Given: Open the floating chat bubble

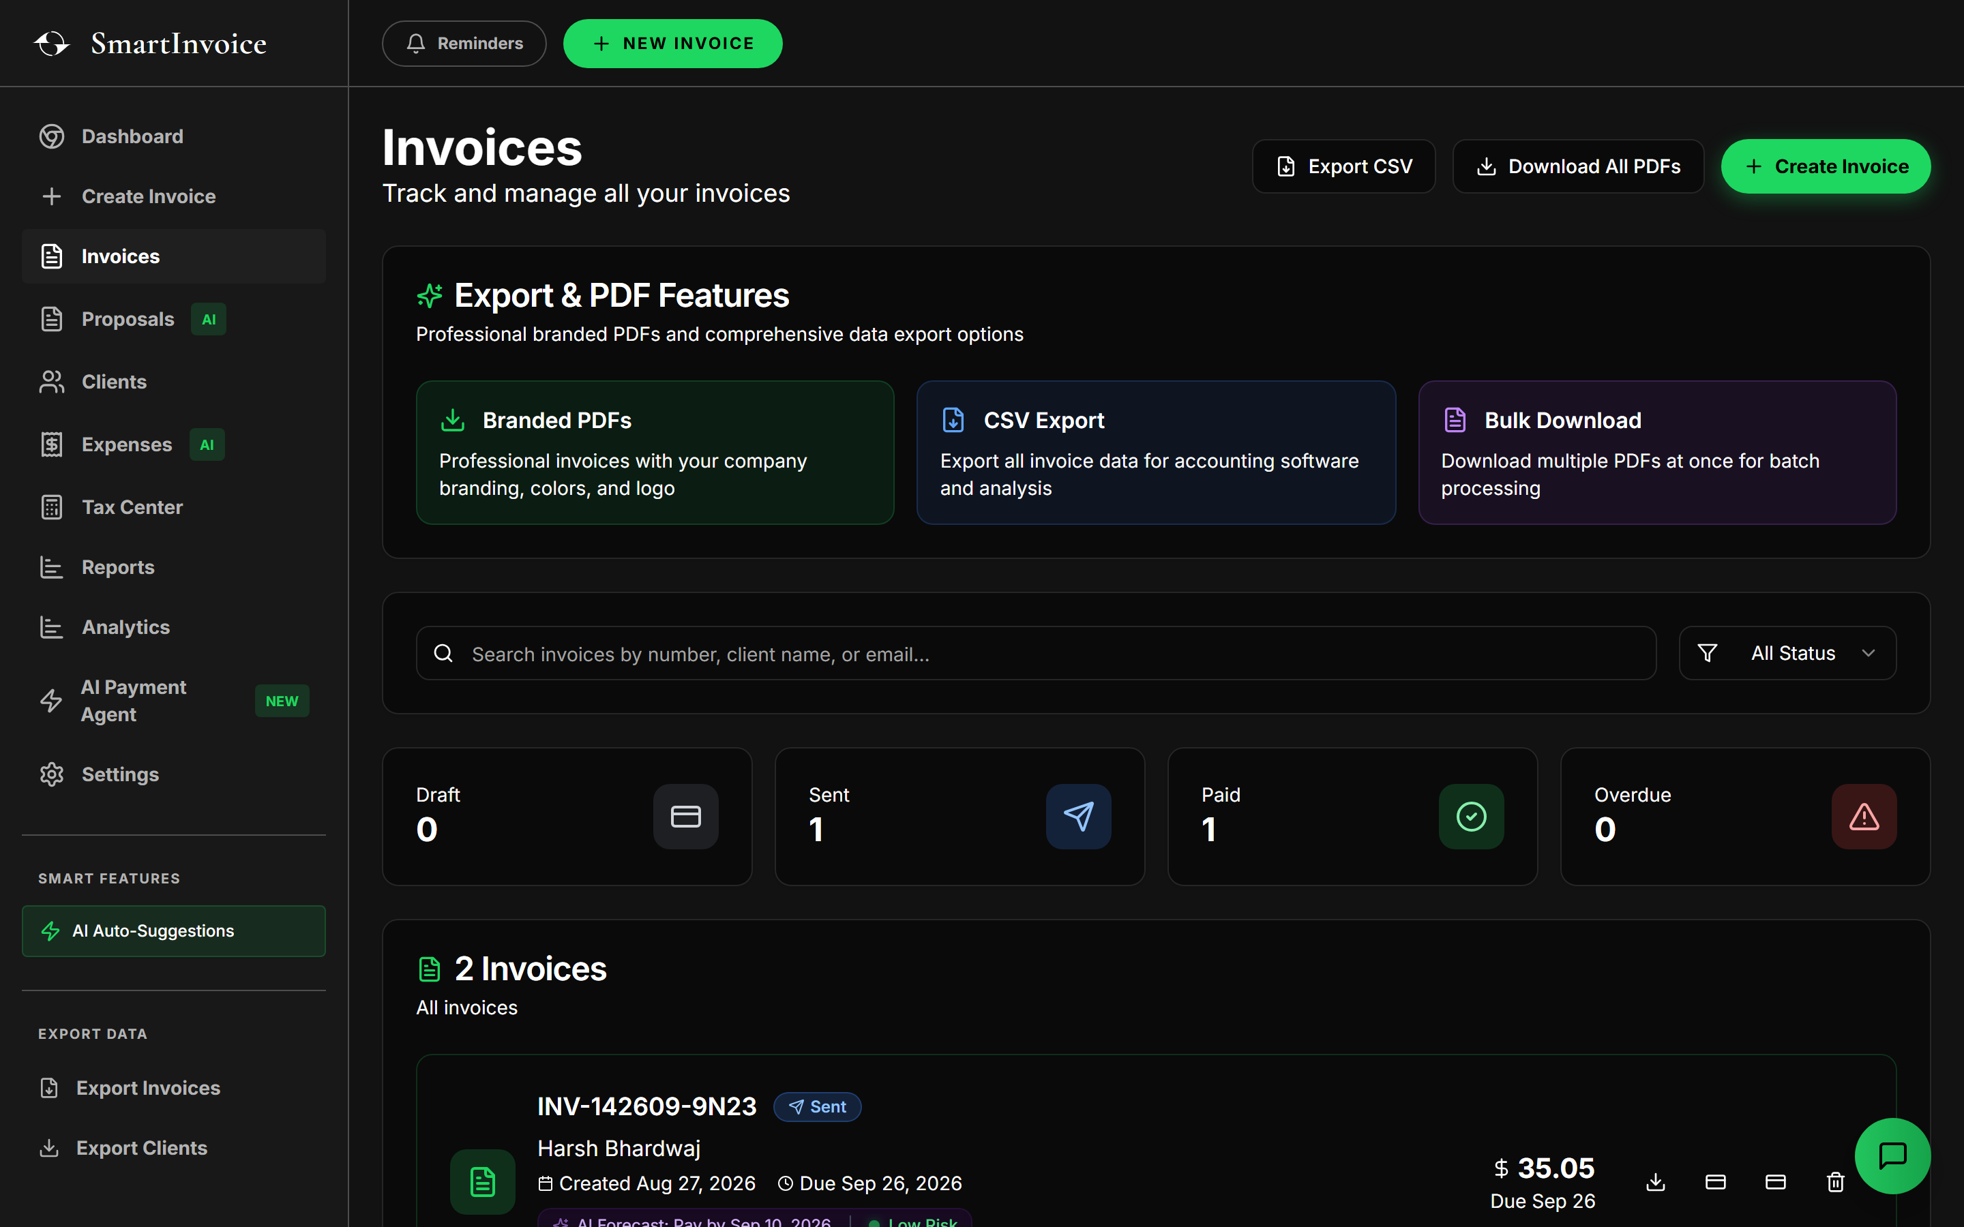Looking at the screenshot, I should point(1892,1155).
